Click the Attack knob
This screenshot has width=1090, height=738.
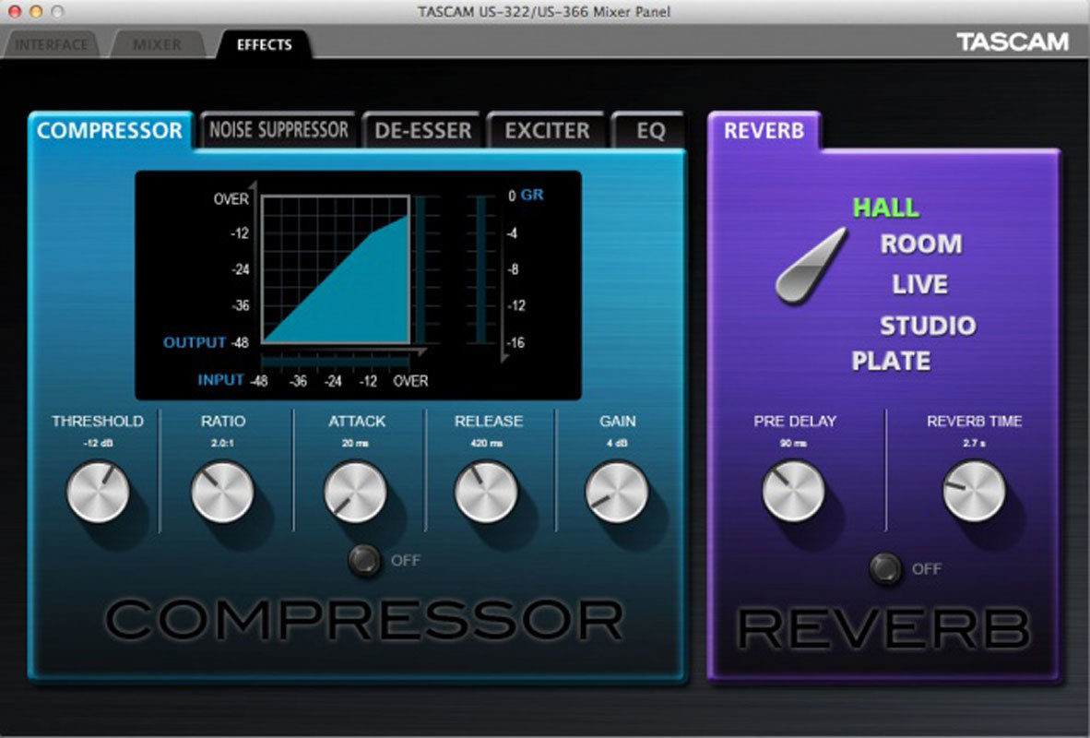coord(356,492)
